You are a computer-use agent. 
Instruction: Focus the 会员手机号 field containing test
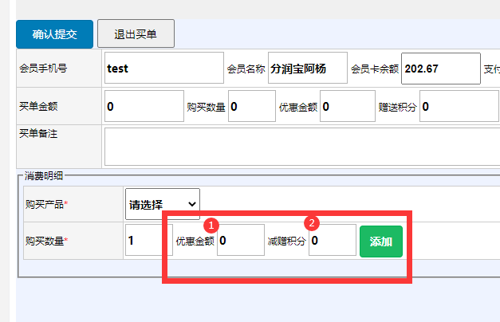point(163,69)
